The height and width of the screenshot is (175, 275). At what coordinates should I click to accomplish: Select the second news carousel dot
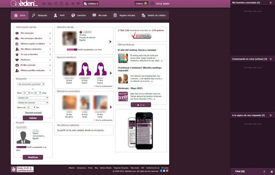[x=141, y=105]
